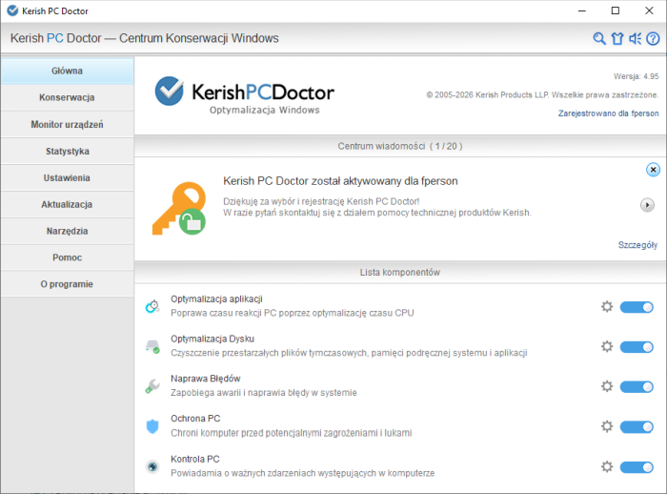Click the Ochrona PC title text
This screenshot has width=667, height=494.
[195, 419]
